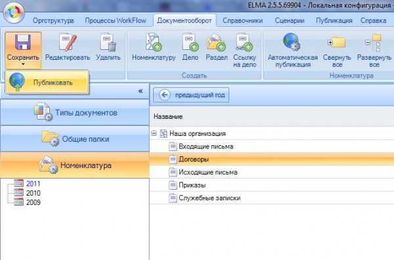Create new Номенклатуру via ribbon icon
Screen dimensions: 394x260
[154, 42]
